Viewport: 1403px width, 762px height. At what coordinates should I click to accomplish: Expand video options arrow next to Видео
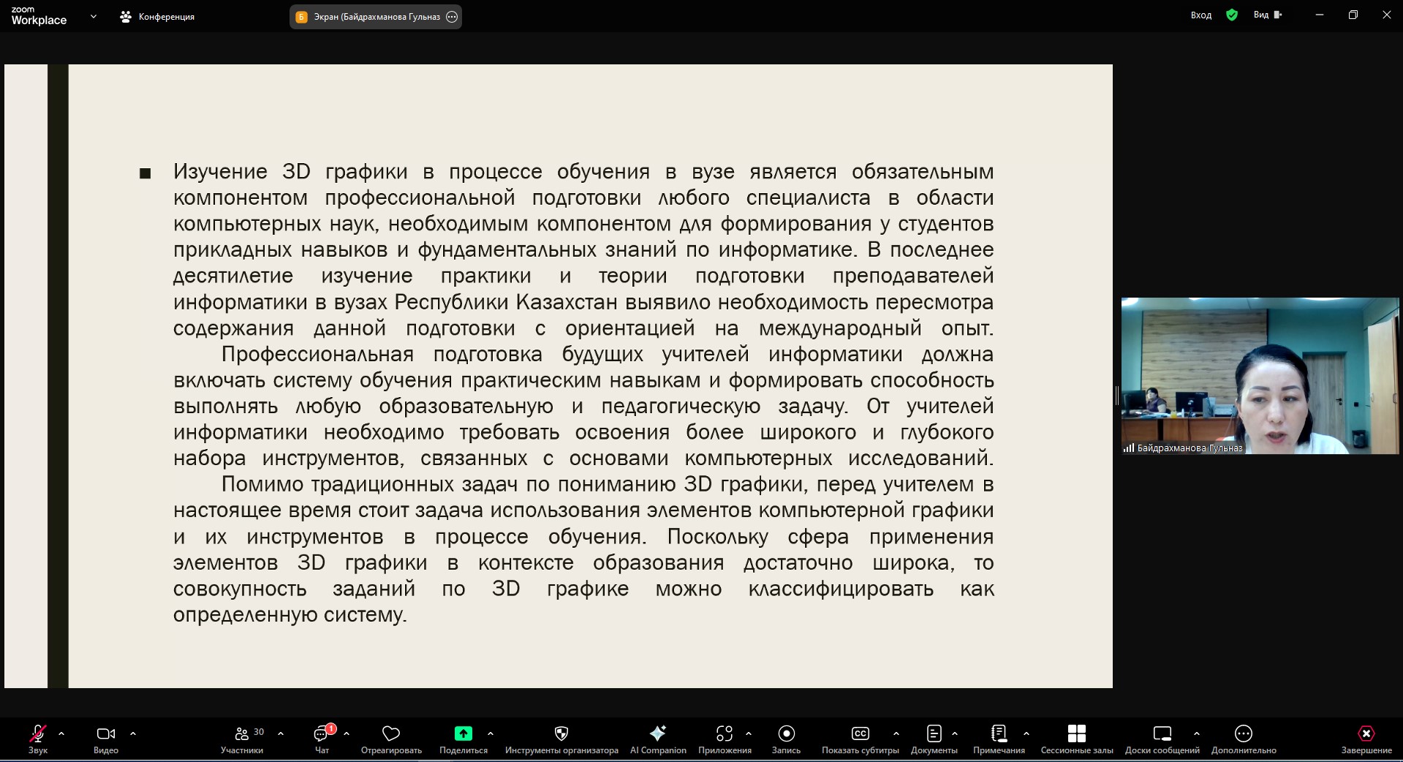coord(133,733)
